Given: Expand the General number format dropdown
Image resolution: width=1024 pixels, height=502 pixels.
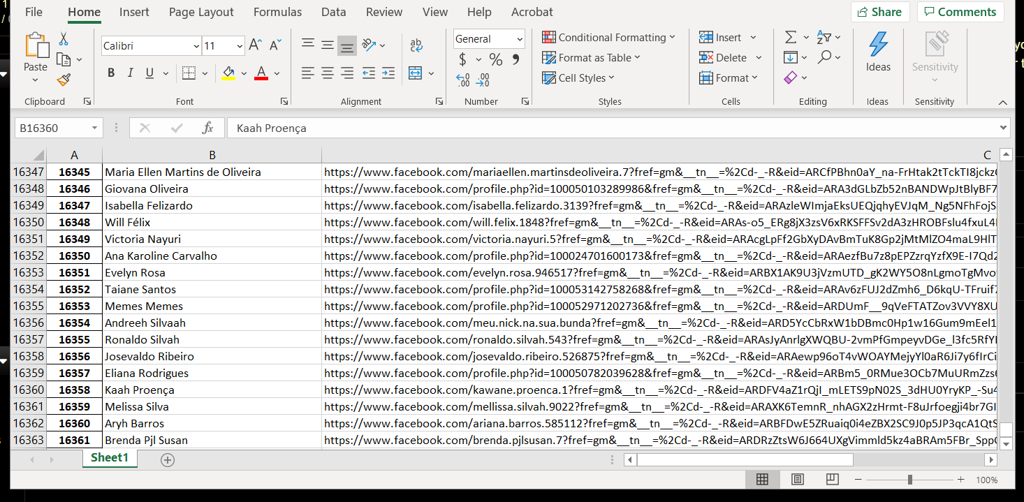Looking at the screenshot, I should [x=520, y=39].
